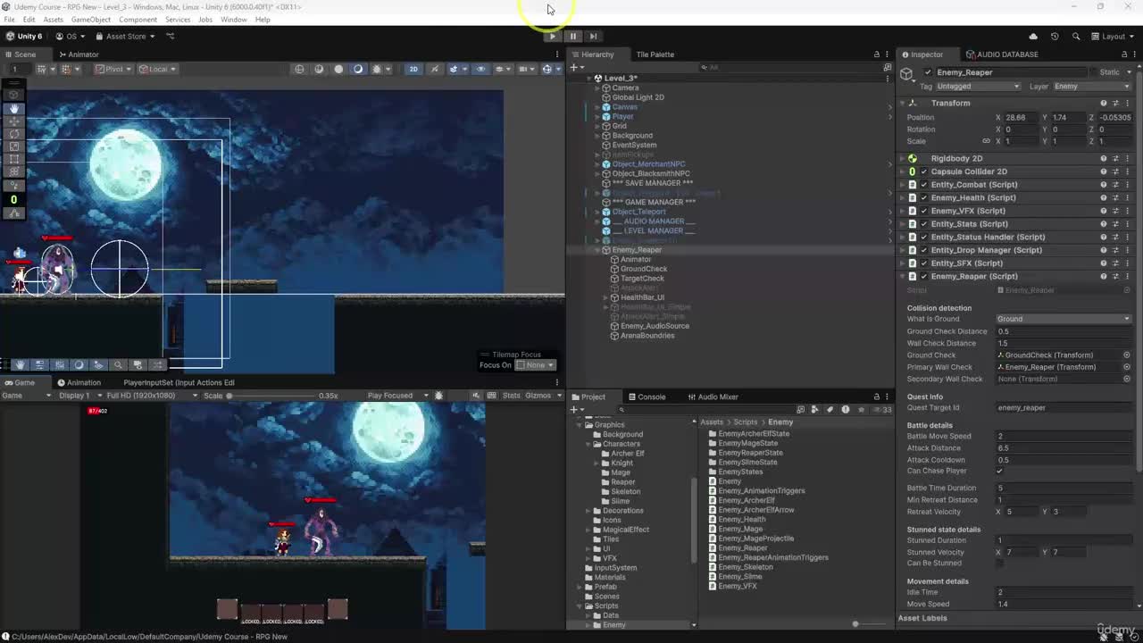Open the Tag dropdown showing Untagged

pos(978,87)
